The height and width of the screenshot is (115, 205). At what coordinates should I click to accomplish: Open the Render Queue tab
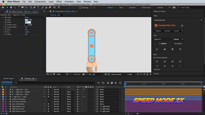[x=8, y=79]
